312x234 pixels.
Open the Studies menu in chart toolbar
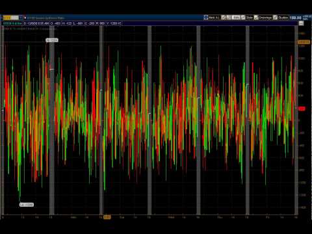tap(283, 18)
